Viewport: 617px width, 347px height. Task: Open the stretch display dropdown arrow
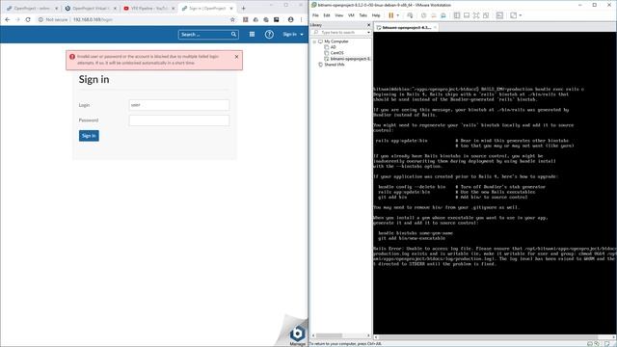click(x=521, y=15)
